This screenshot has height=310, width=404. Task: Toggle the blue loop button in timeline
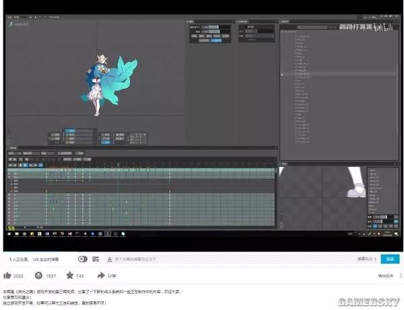pos(40,165)
